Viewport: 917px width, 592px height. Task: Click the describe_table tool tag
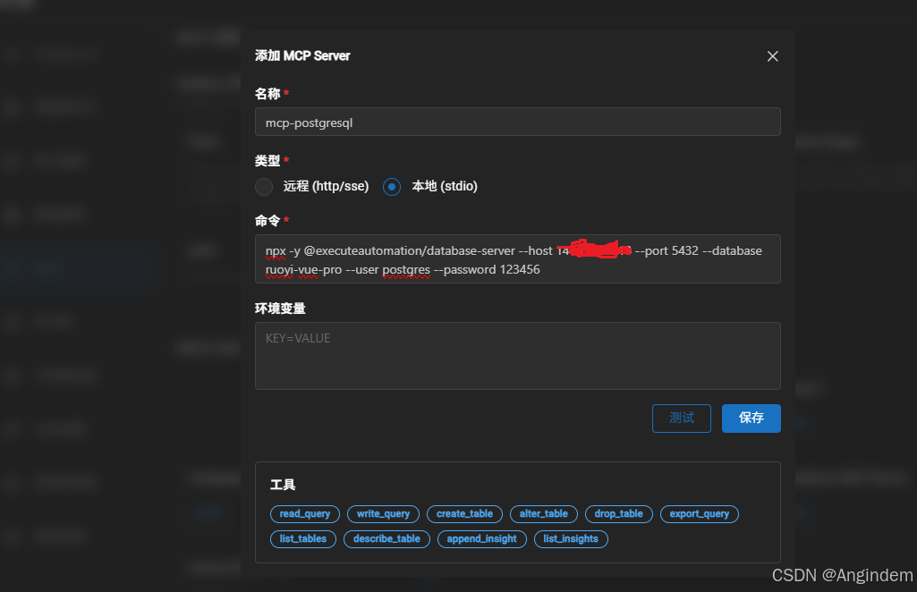[386, 539]
